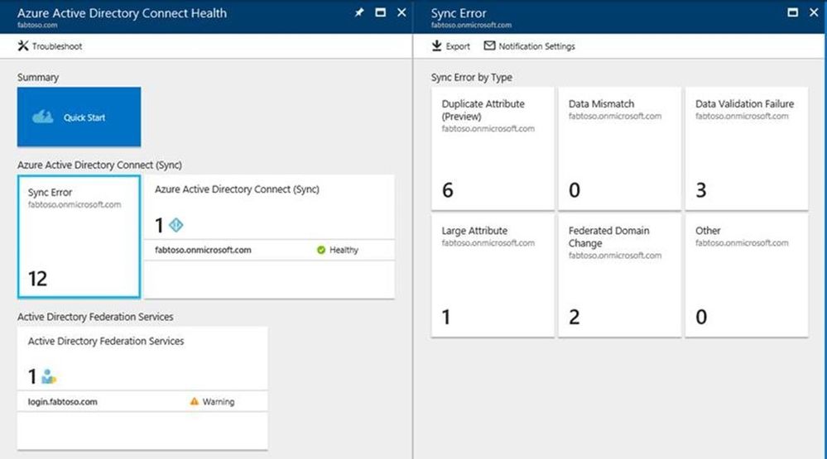Open the Sync Error tile showing 12
The width and height of the screenshot is (827, 459).
79,237
